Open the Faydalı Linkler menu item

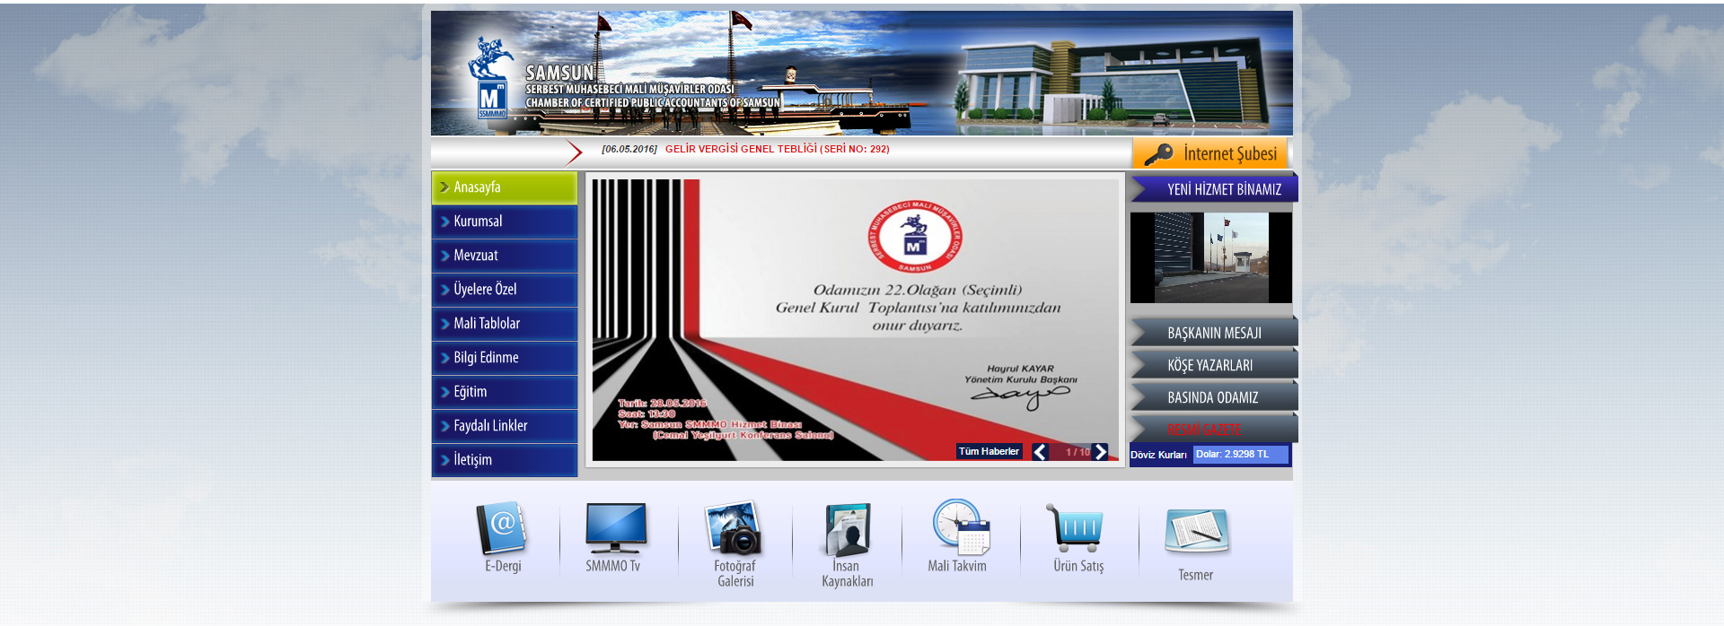505,426
